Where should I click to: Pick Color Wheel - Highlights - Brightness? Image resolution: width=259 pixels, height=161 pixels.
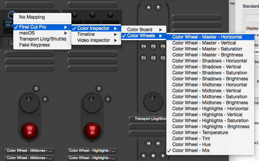coord(210,126)
